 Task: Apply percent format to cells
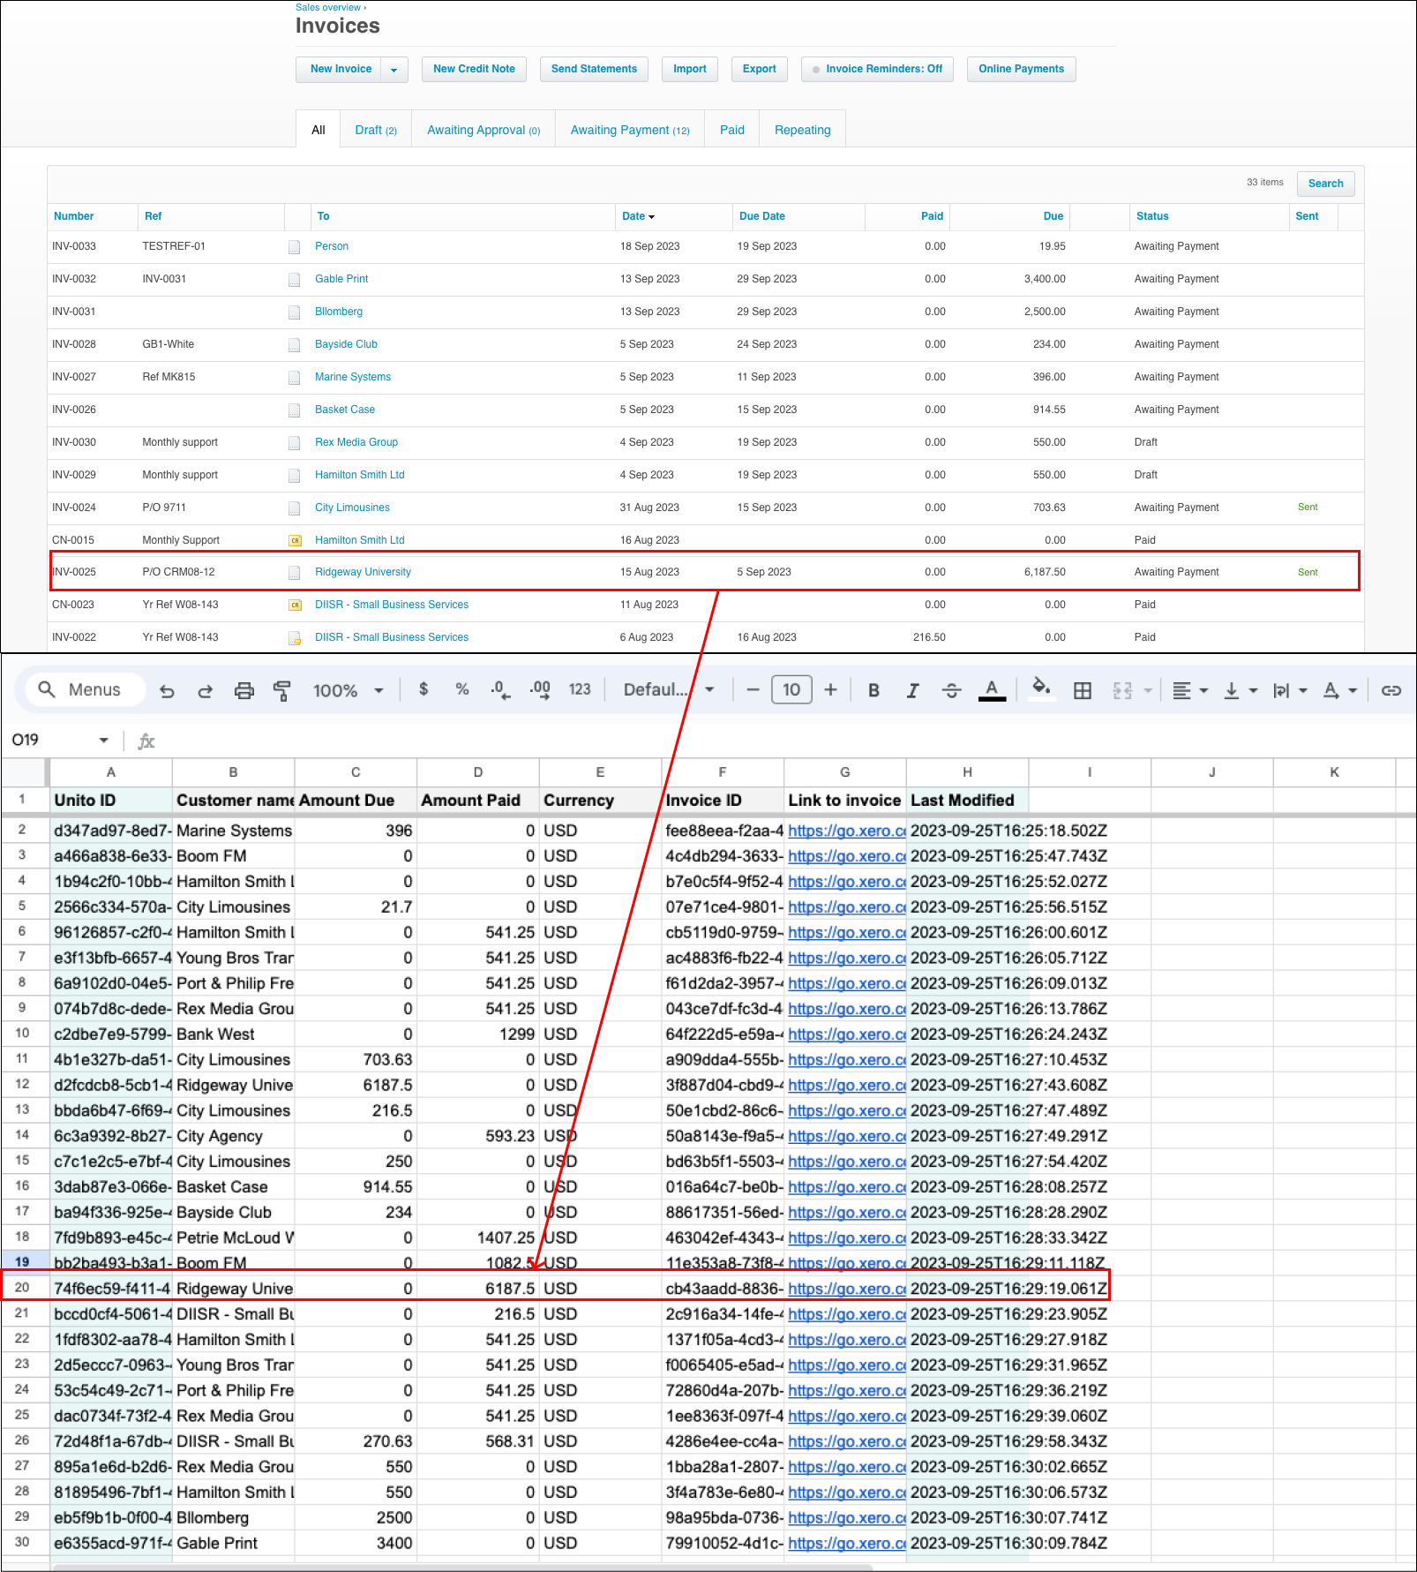click(x=461, y=690)
